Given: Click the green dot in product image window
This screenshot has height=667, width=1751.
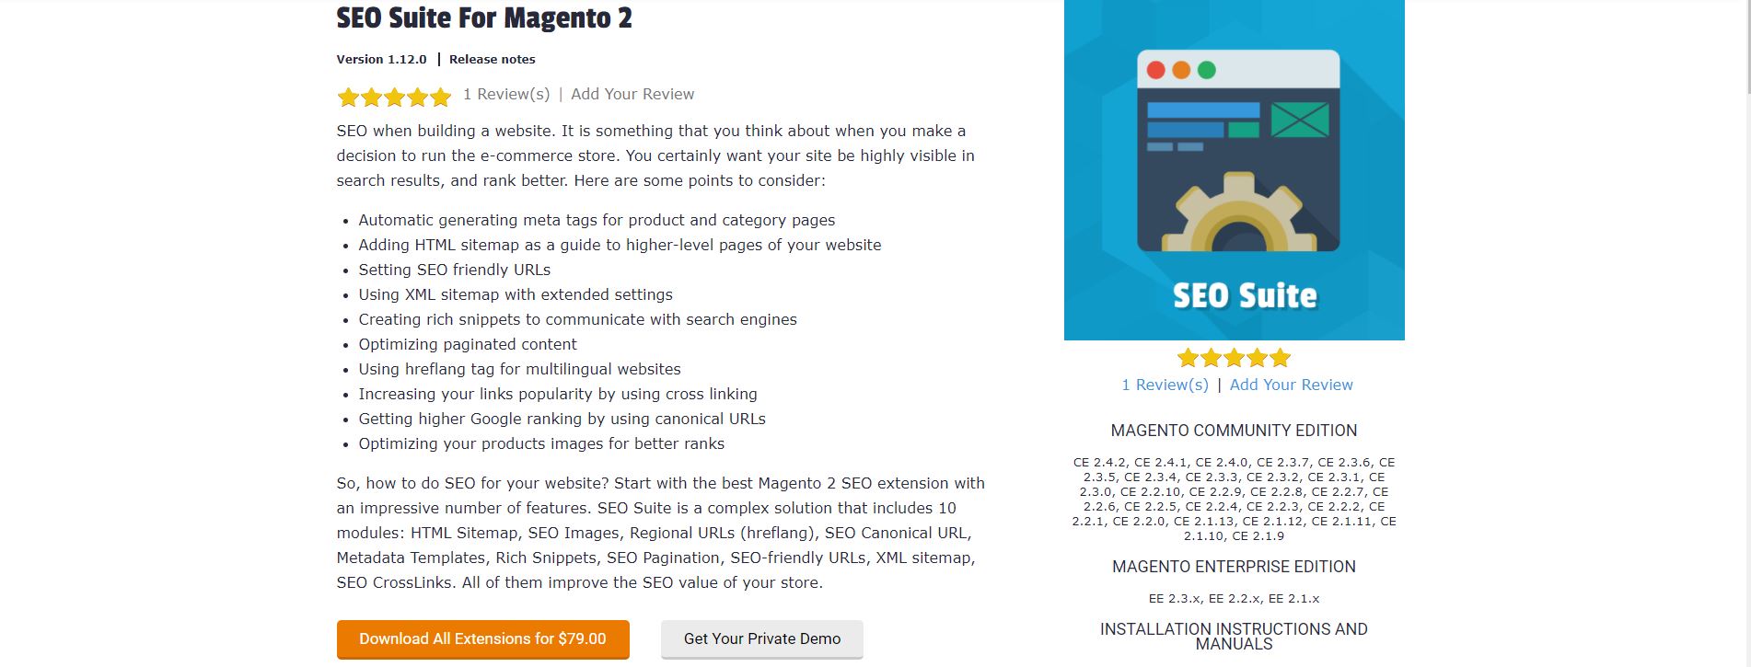Looking at the screenshot, I should [1206, 70].
